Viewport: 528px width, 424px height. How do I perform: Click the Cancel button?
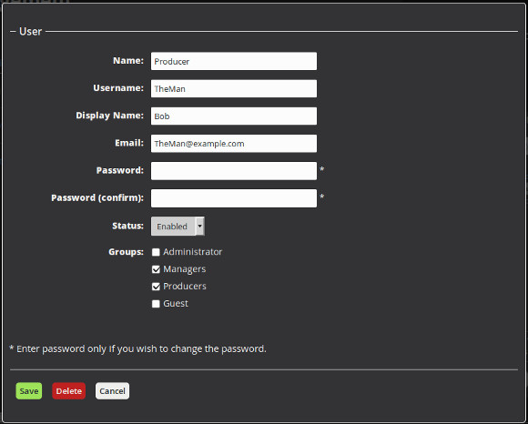point(112,391)
